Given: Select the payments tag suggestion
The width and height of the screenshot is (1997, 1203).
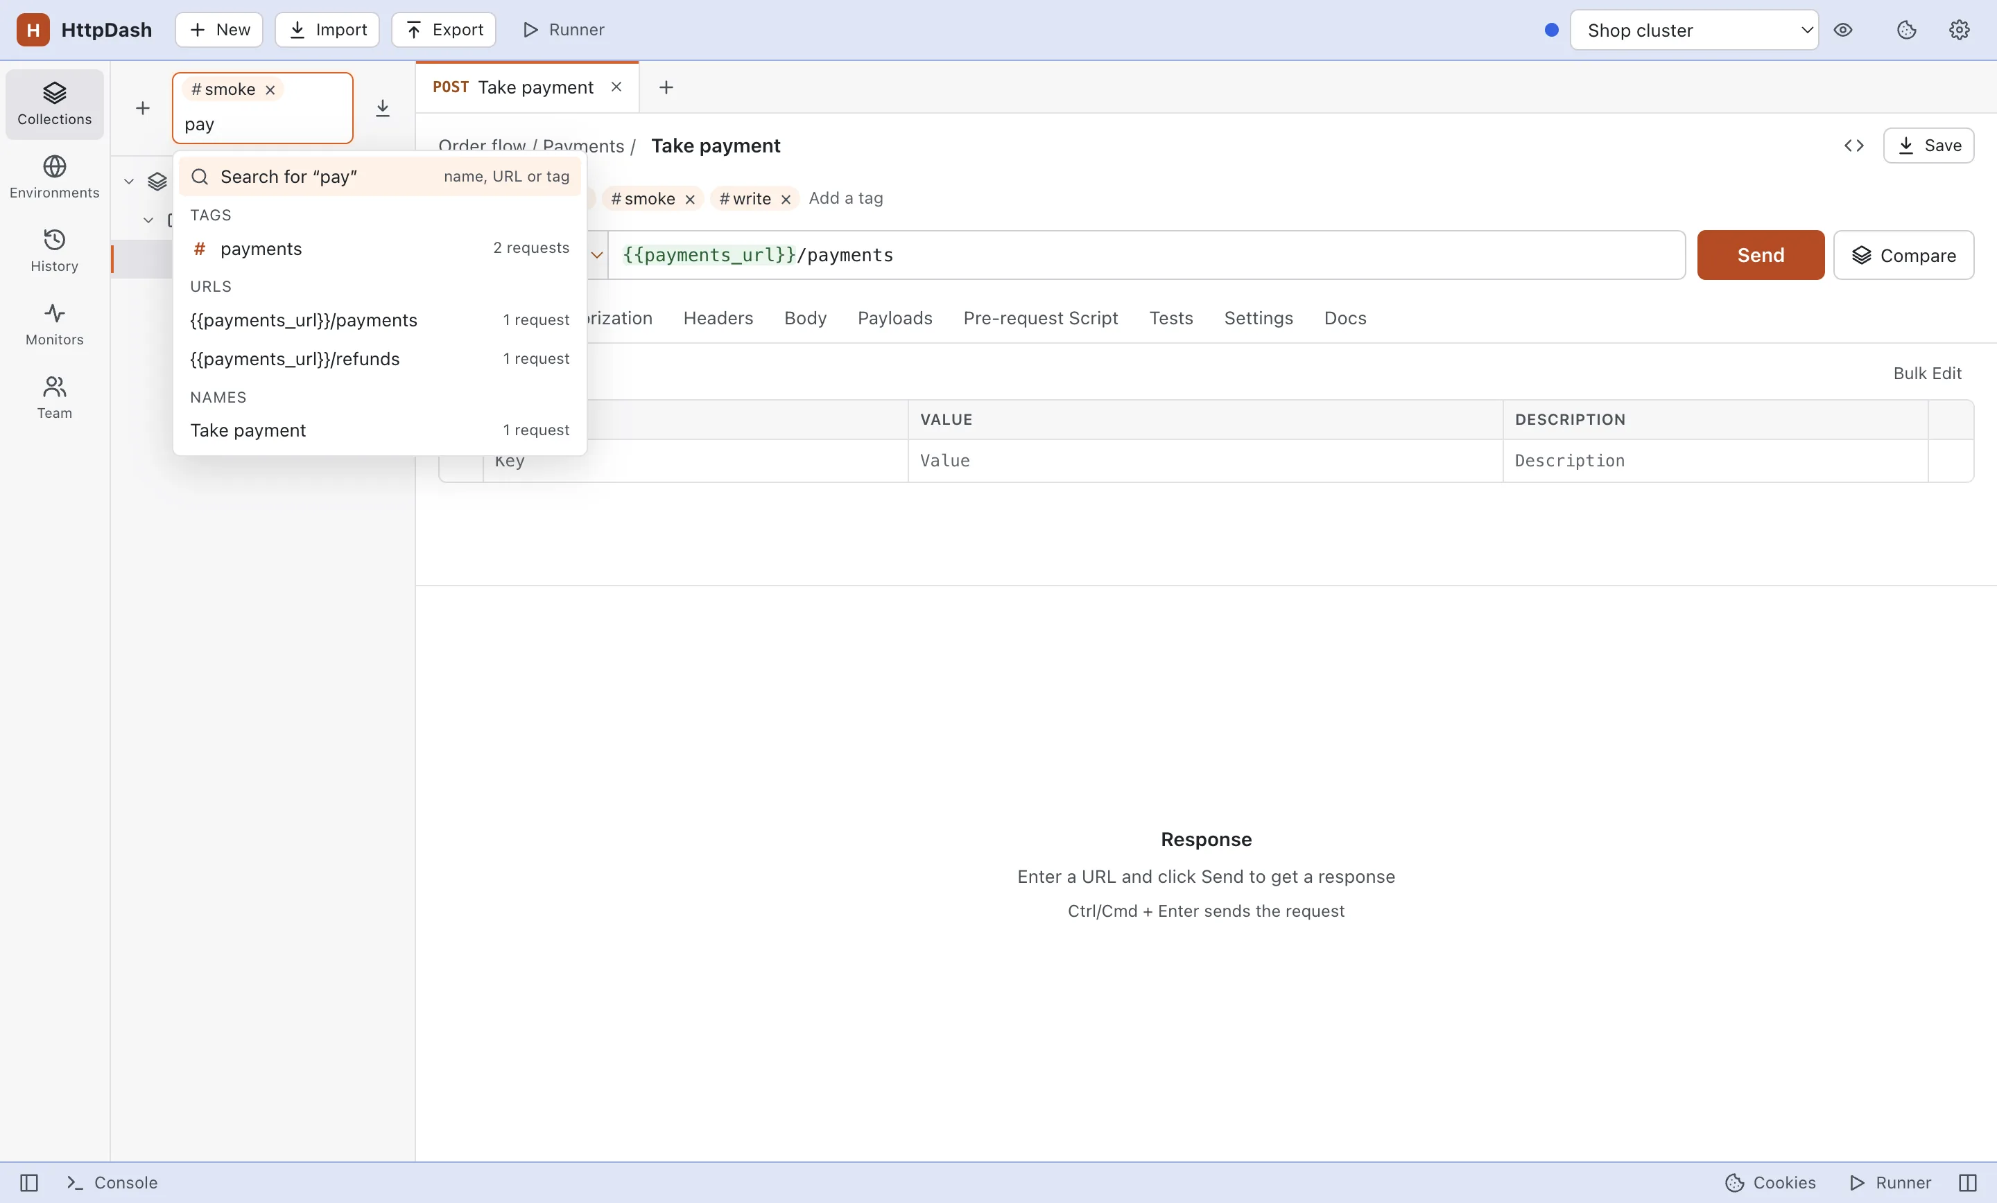Looking at the screenshot, I should coord(379,248).
